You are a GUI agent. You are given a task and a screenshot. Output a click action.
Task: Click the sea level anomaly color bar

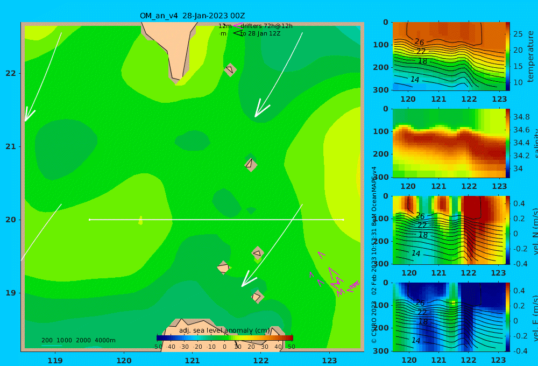point(225,337)
